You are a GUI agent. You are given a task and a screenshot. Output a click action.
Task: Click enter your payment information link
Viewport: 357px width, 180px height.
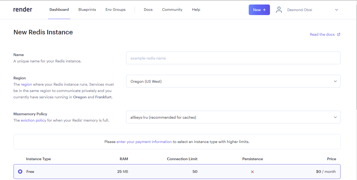coord(144,142)
